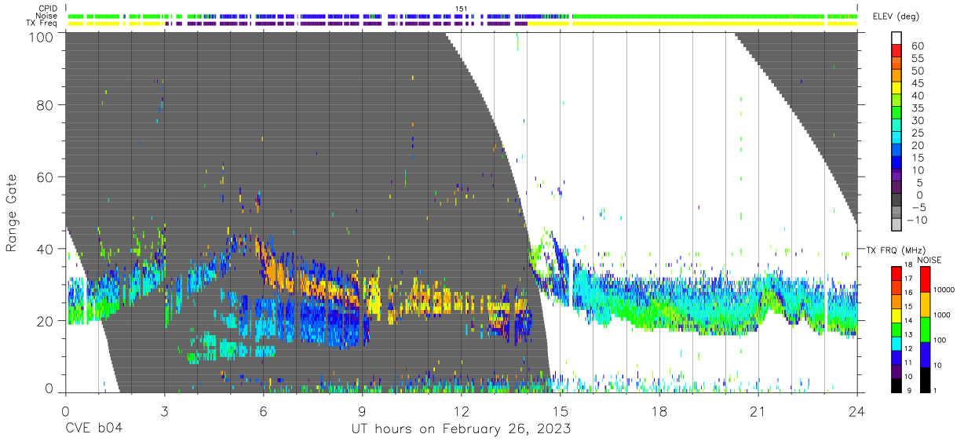This screenshot has width=964, height=445.
Task: Click the 12 tick on the UT hours axis
Action: (x=461, y=411)
